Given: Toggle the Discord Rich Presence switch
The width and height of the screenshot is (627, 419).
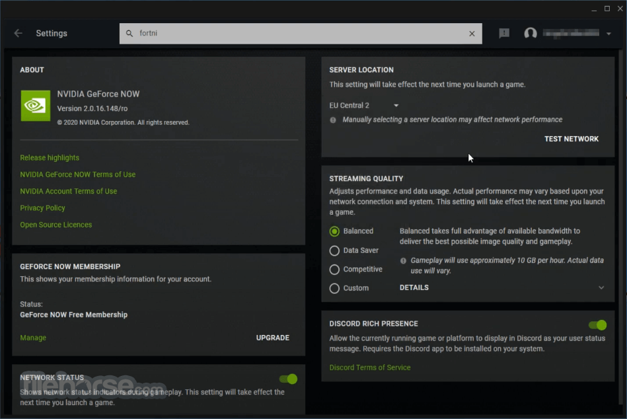Looking at the screenshot, I should [x=597, y=325].
